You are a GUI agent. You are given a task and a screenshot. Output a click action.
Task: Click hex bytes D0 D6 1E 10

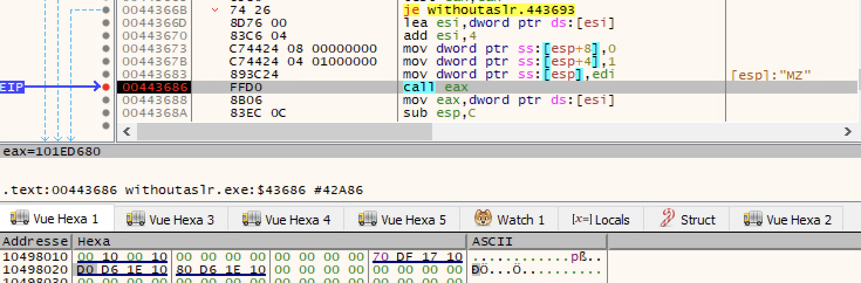coord(122,270)
